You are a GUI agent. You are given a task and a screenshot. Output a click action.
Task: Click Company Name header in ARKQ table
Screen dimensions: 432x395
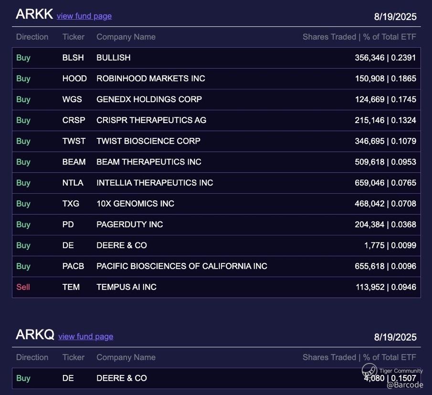pos(126,357)
